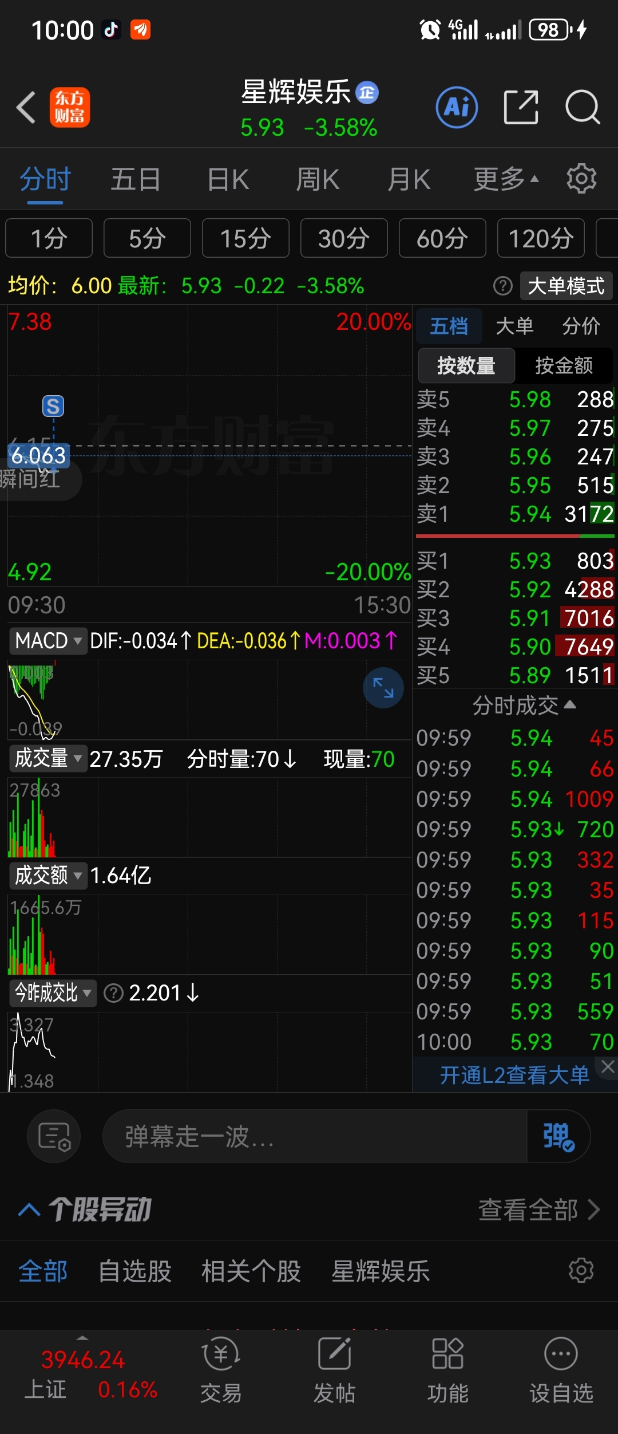
Task: Switch to 五日 chart tab
Action: point(136,179)
